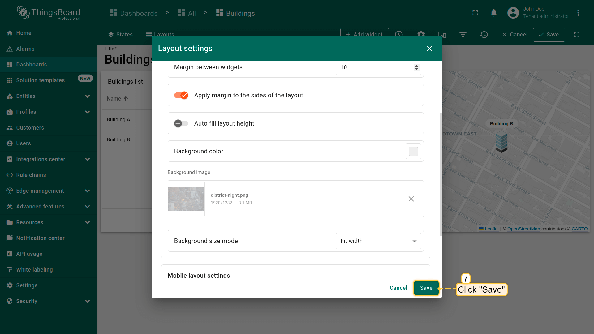Click Cancel in the dialog footer
This screenshot has height=334, width=594.
[398, 288]
